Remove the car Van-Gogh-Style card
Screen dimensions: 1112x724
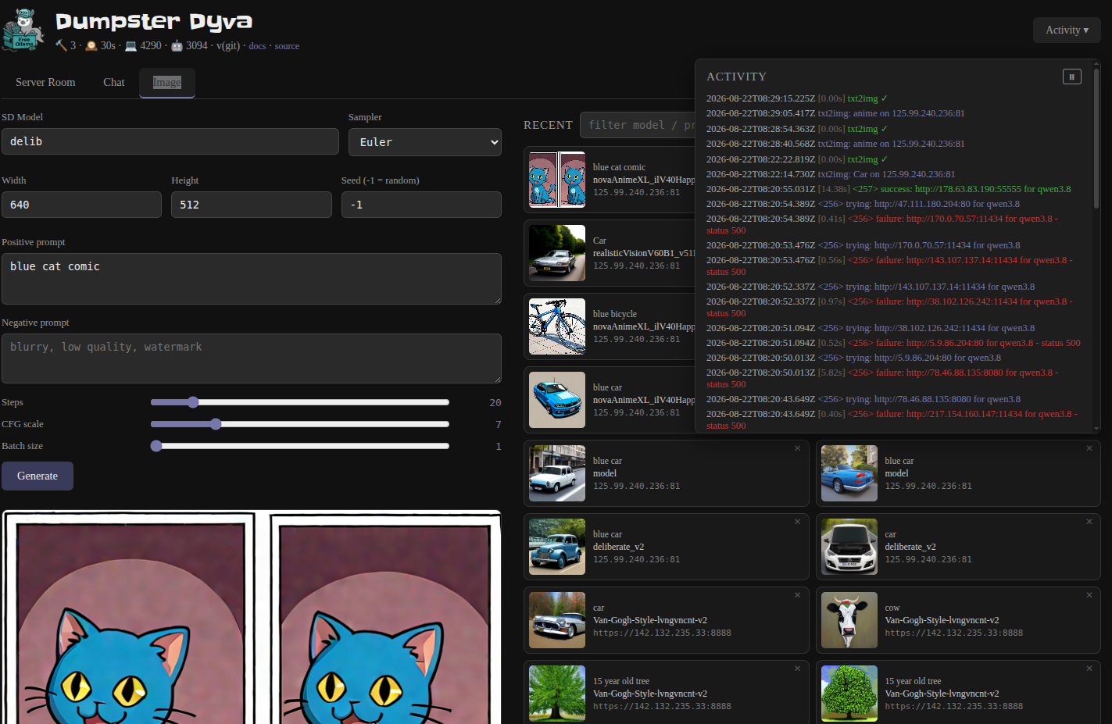click(797, 595)
